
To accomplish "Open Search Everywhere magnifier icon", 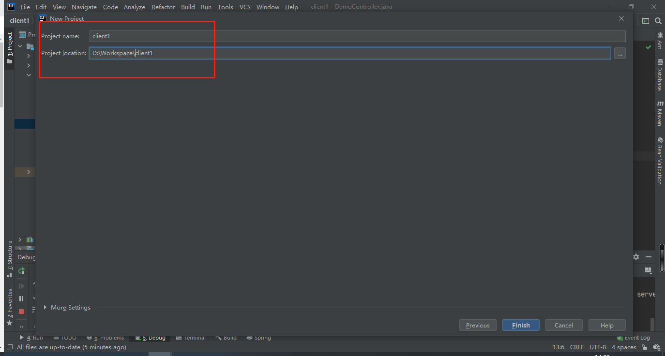I will (658, 21).
